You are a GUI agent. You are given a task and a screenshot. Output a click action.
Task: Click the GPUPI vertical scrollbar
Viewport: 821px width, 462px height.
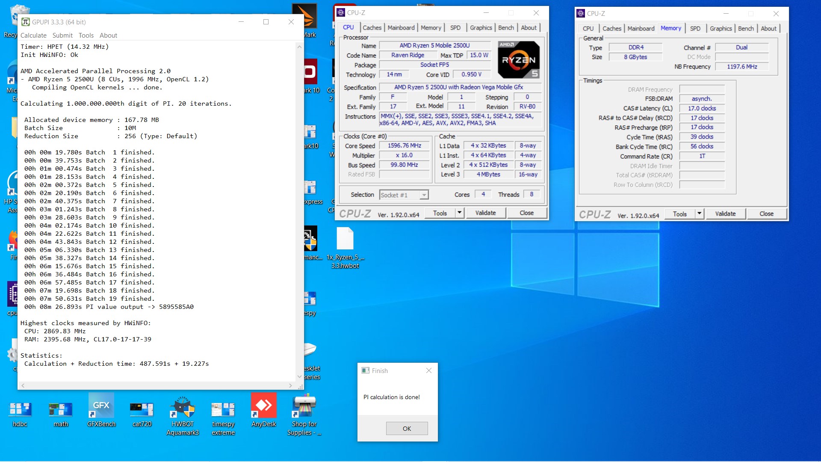tap(299, 211)
